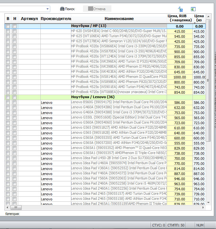Image resolution: width=216 pixels, height=229 pixels.
Task: Tick the Н checkbox for Ноутбуки / HP (13)
Action: pos(15,26)
